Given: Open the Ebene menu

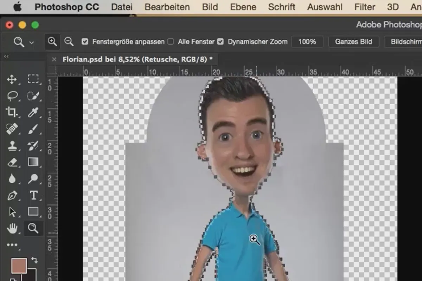Looking at the screenshot, I should [243, 7].
